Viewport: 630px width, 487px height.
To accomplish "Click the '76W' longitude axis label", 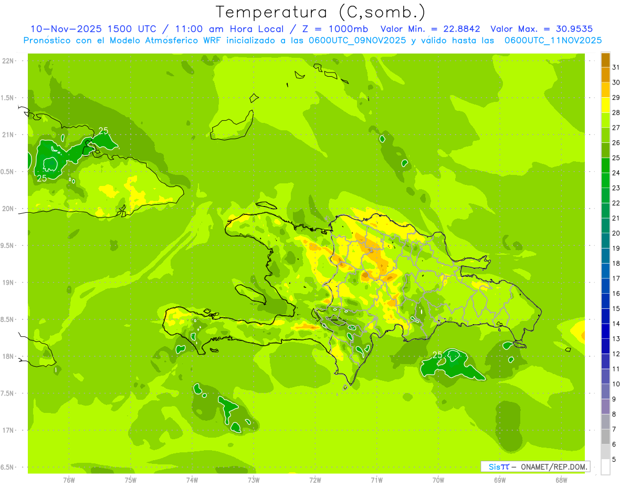I will click(x=69, y=480).
